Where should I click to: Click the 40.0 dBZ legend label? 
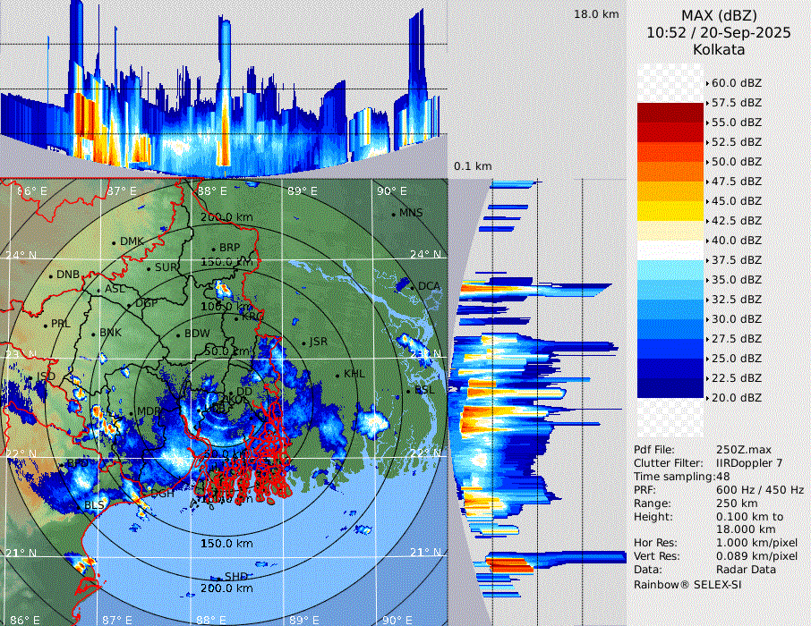(736, 241)
